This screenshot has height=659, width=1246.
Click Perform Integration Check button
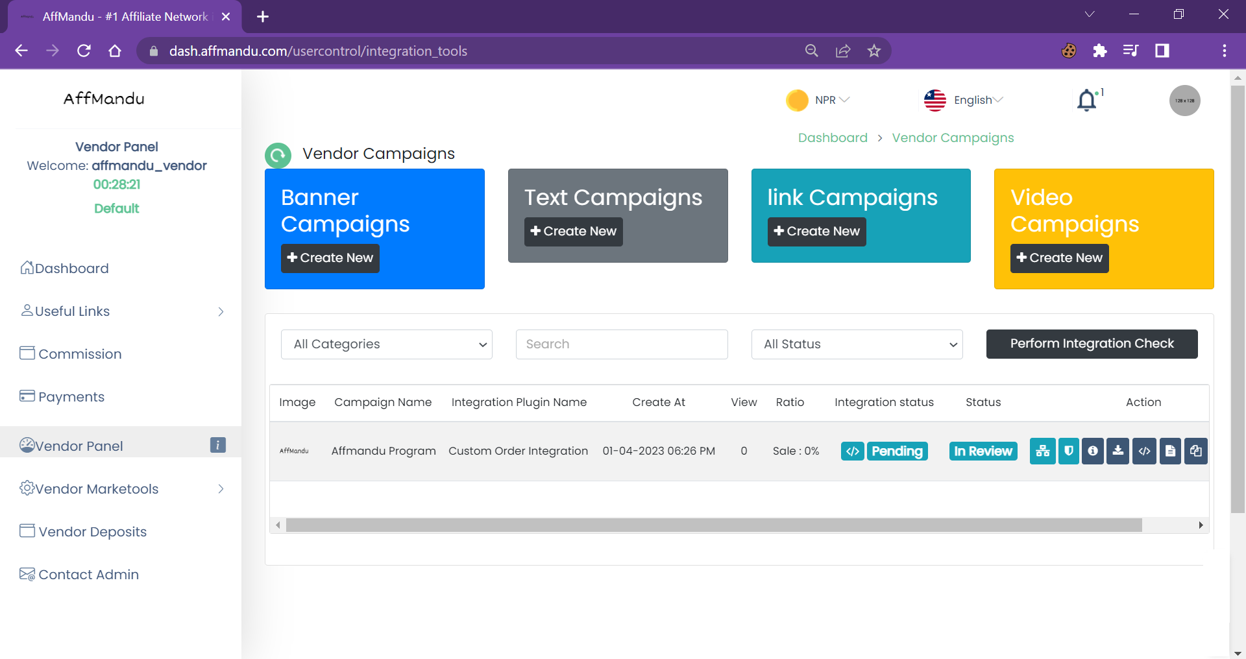pyautogui.click(x=1092, y=344)
